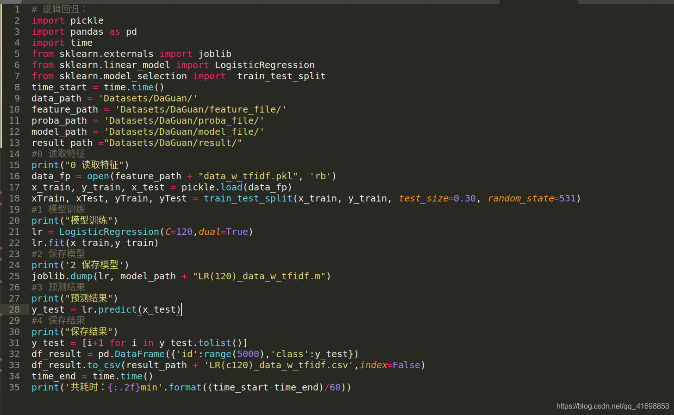Click the 'dump' call in joblib.dump

[x=81, y=276]
